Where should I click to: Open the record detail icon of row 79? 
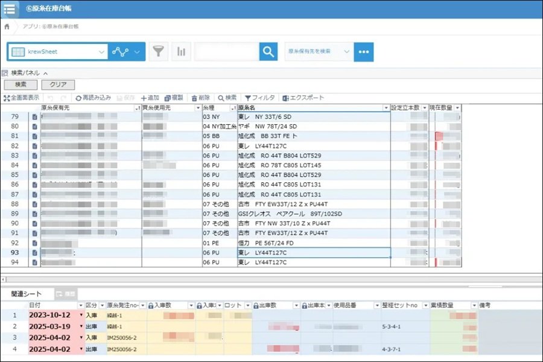(x=34, y=117)
